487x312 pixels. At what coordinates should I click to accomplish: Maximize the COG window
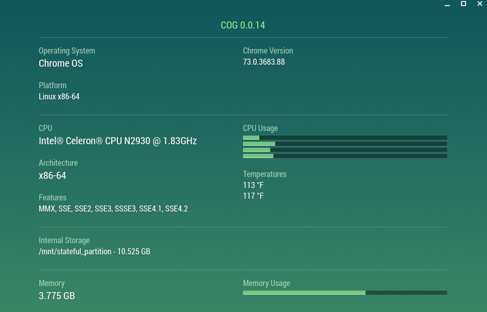click(x=464, y=4)
